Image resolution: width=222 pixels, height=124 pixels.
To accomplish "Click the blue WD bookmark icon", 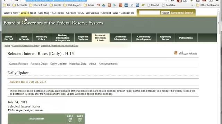I will tap(126, 5).
